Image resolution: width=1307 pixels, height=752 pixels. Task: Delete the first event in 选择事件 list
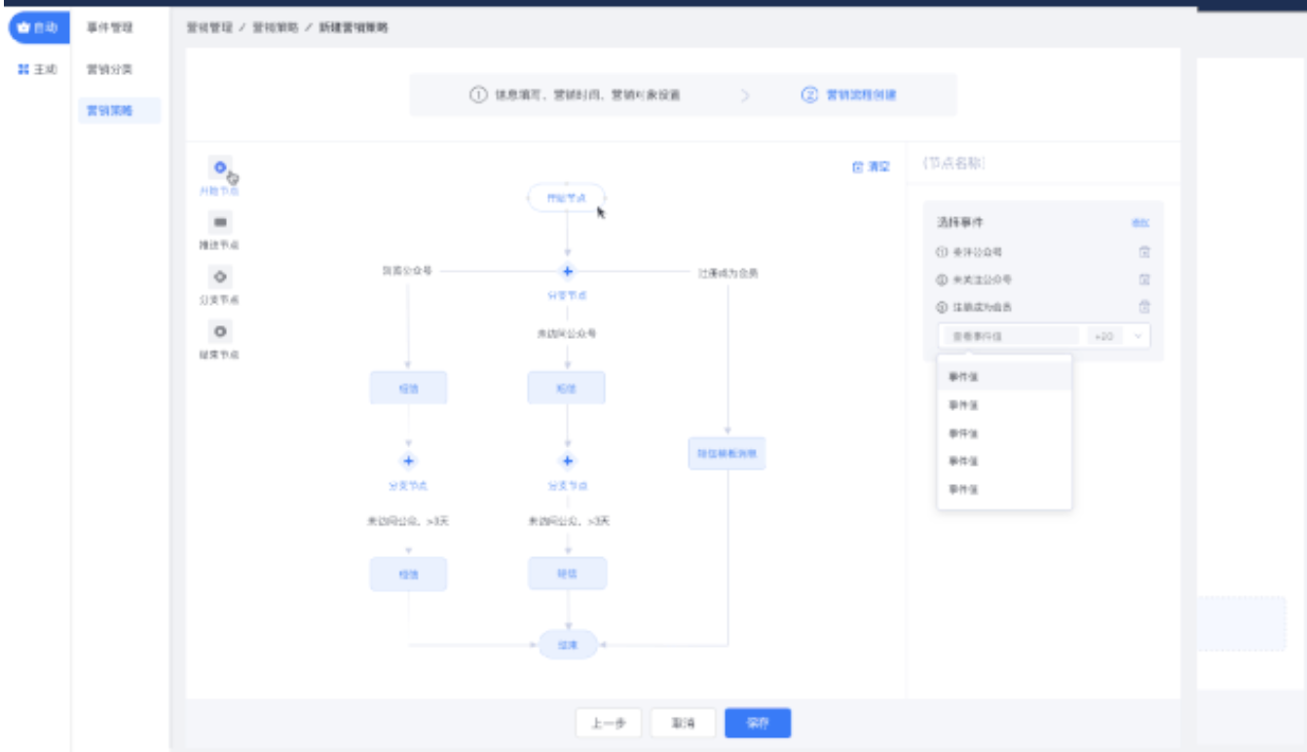[1144, 252]
